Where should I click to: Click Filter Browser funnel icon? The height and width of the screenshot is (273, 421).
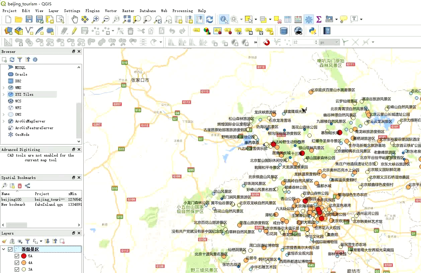pos(20,60)
